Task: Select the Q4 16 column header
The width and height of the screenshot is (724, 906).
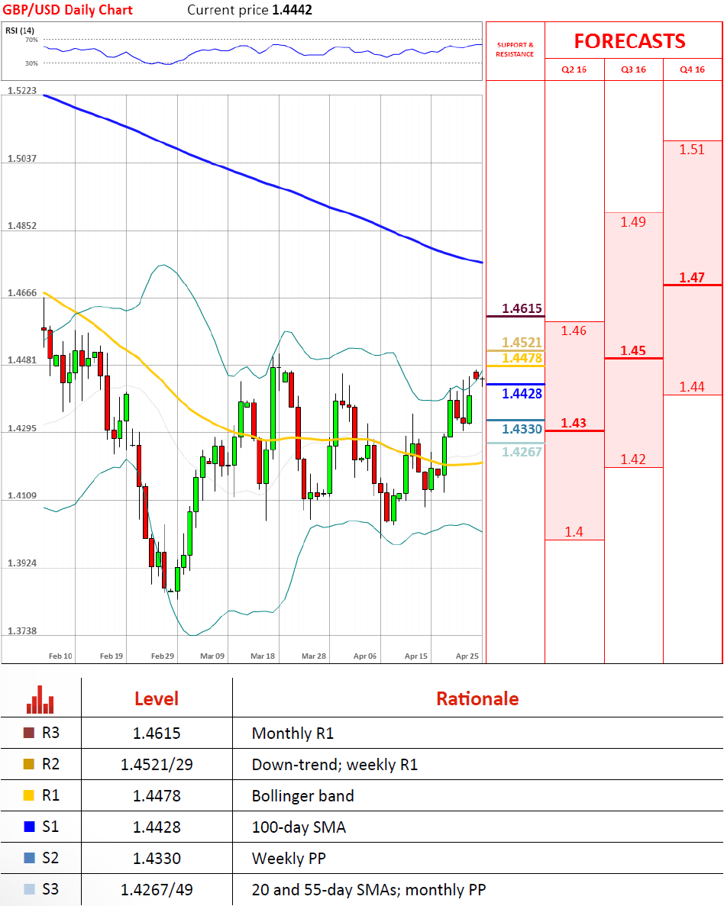Action: (x=692, y=69)
